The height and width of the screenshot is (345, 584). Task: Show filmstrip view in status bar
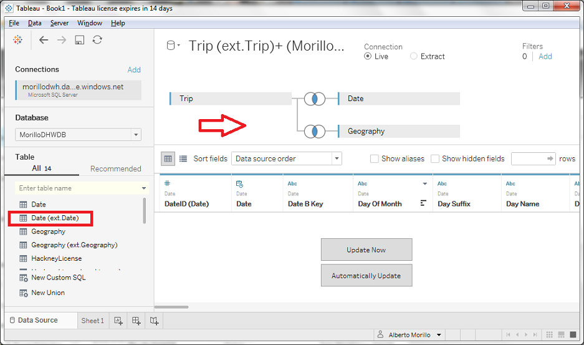562,334
